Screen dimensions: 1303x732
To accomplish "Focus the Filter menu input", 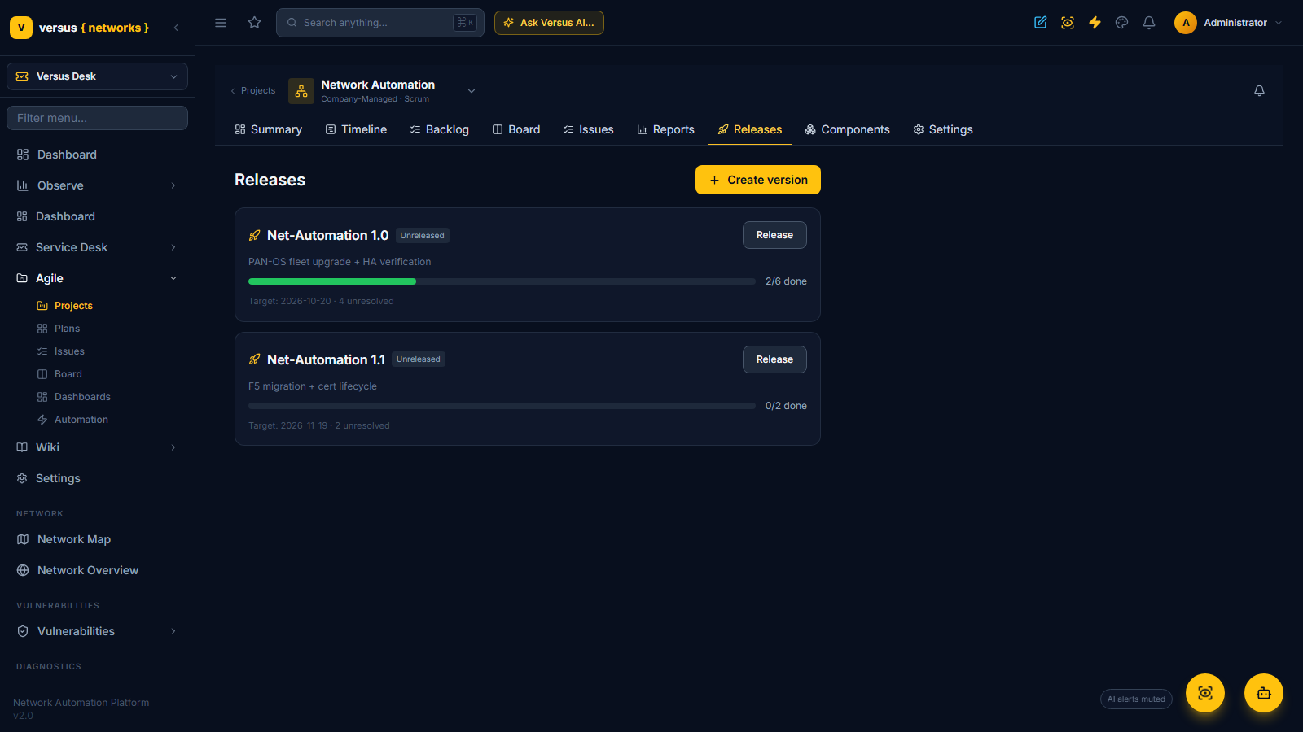I will (97, 118).
